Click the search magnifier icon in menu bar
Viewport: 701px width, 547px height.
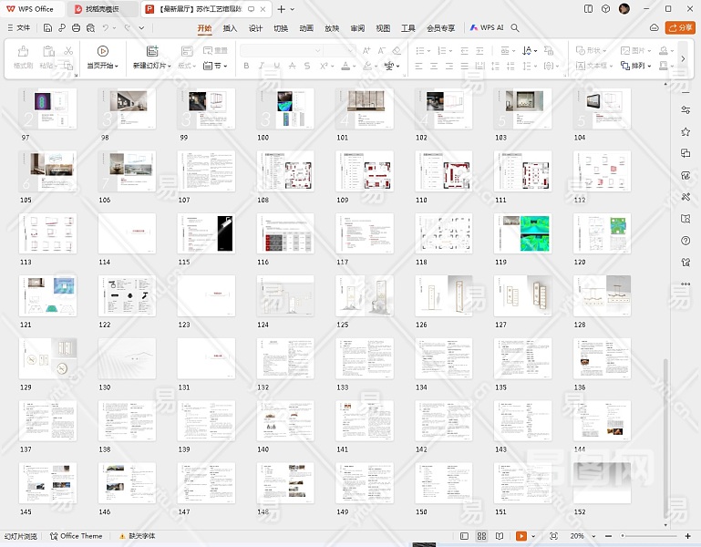point(515,28)
